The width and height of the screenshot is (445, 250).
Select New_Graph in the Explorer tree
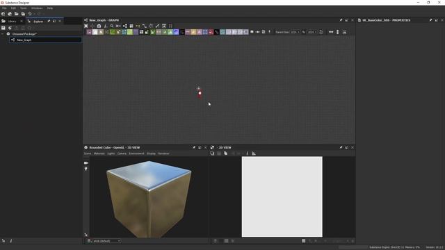coord(45,40)
